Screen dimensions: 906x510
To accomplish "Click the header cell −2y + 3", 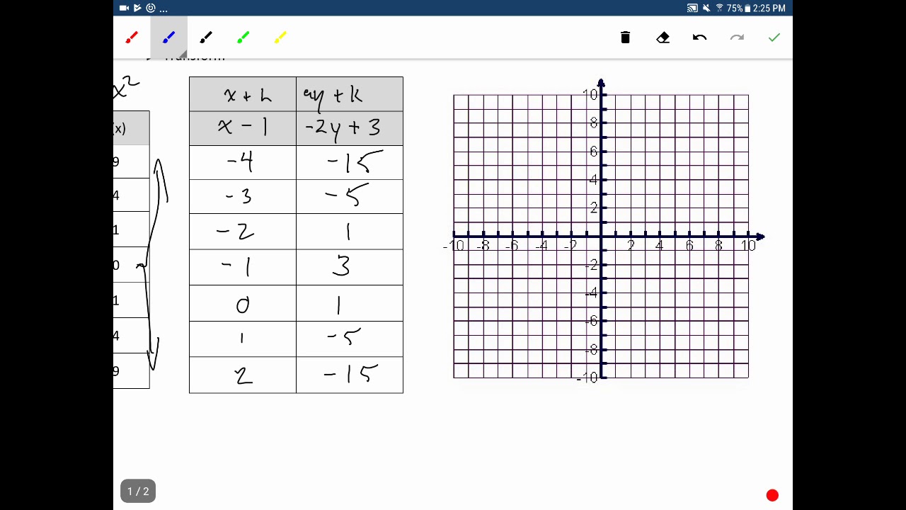I will tap(350, 128).
